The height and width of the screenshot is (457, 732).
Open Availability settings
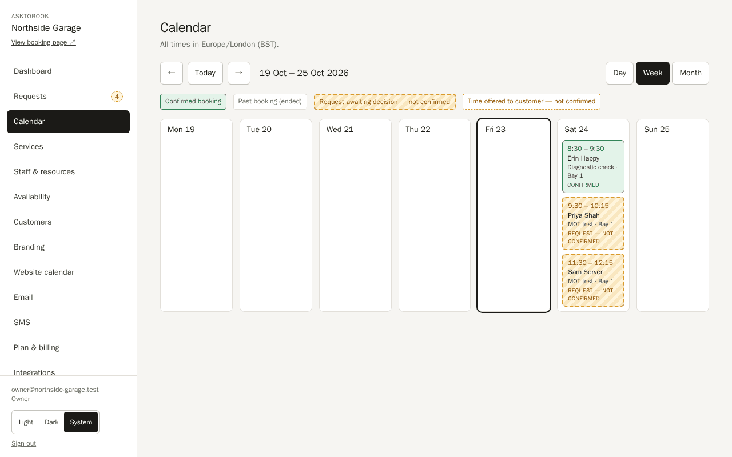click(x=68, y=197)
